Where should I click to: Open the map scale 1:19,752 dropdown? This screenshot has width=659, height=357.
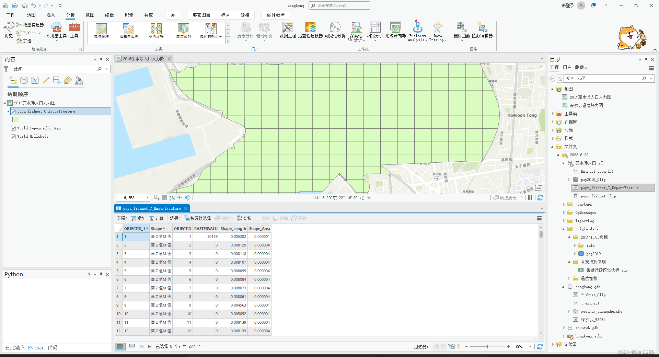point(148,198)
